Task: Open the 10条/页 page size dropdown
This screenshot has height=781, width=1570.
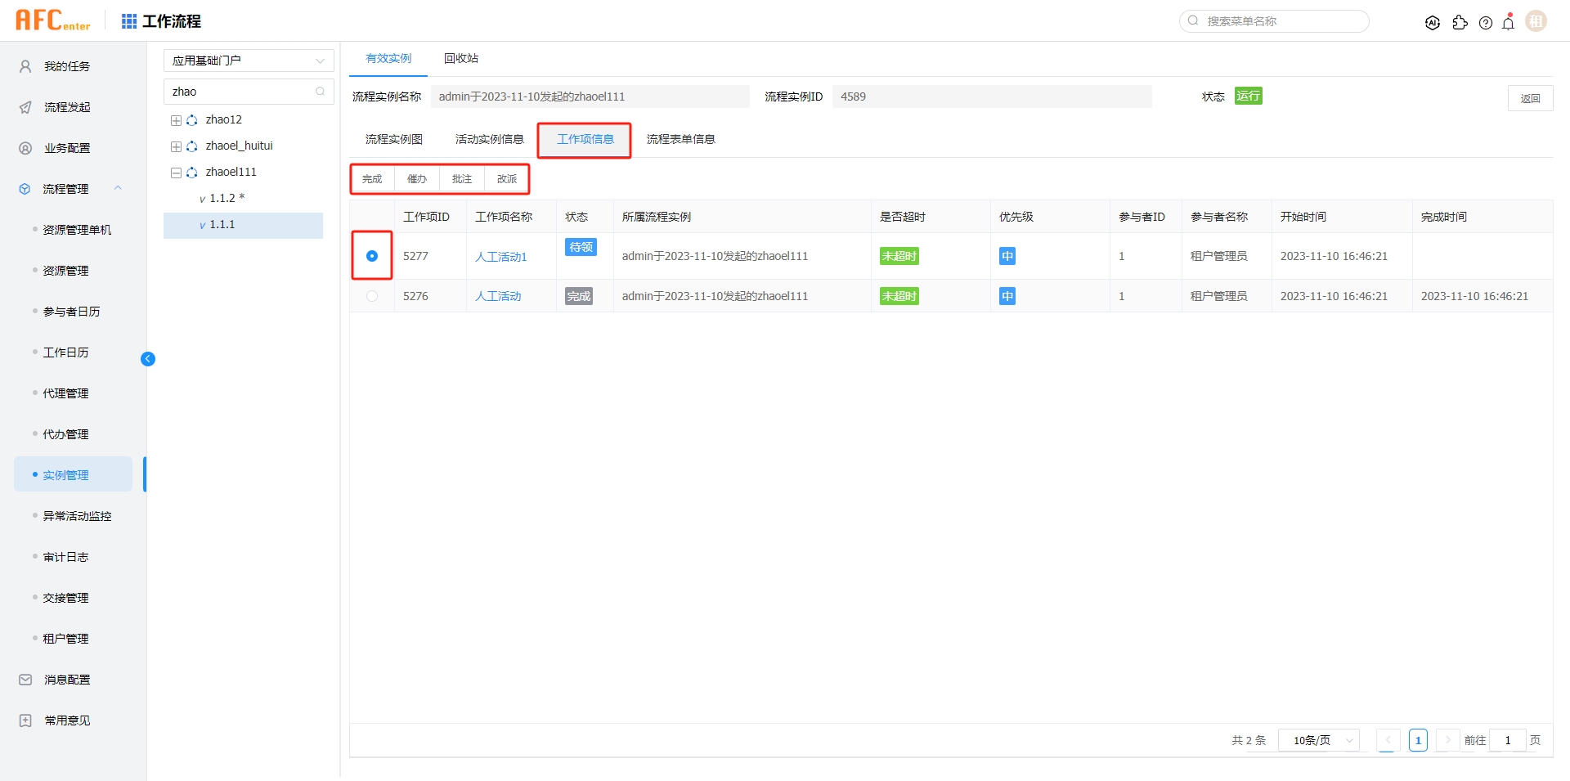Action: tap(1318, 740)
